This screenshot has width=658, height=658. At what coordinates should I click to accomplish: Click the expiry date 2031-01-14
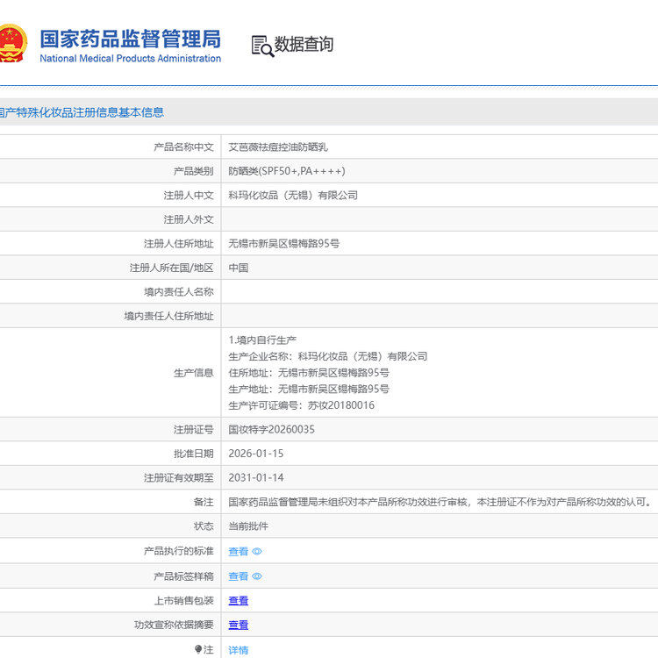pos(255,478)
